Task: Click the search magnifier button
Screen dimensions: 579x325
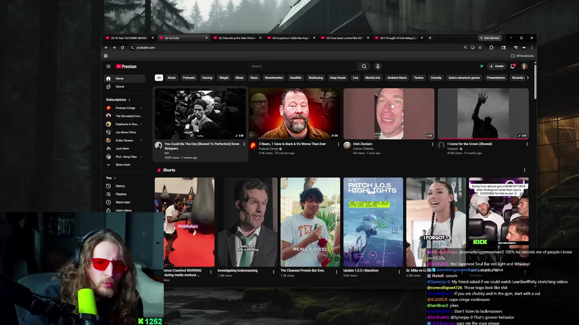Action: tap(364, 66)
